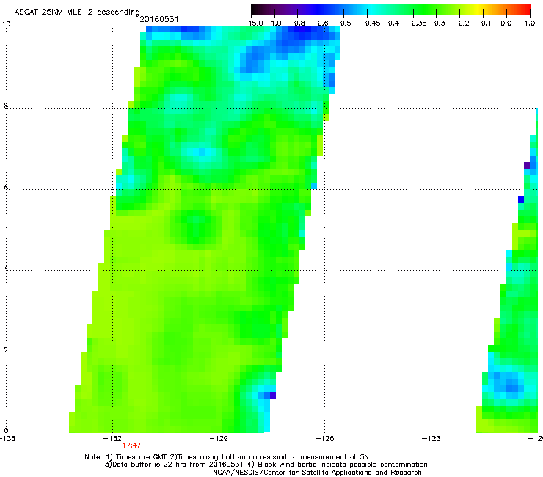
Task: Click the latitude axis label '10'
Action: click(x=6, y=24)
